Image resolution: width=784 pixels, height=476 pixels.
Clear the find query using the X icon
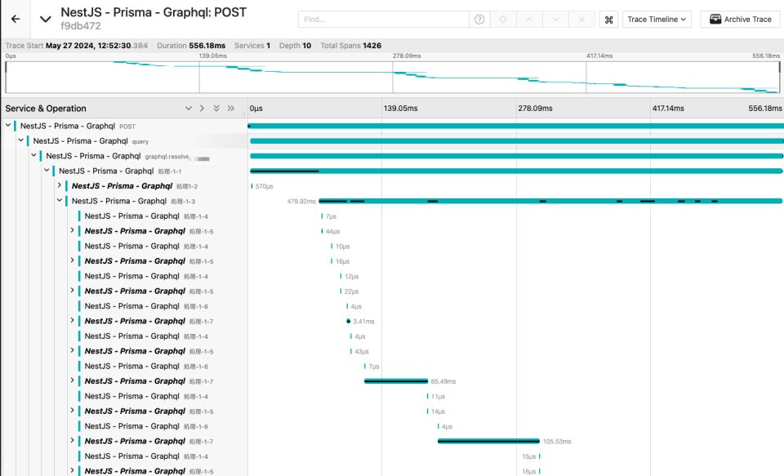[x=581, y=19]
